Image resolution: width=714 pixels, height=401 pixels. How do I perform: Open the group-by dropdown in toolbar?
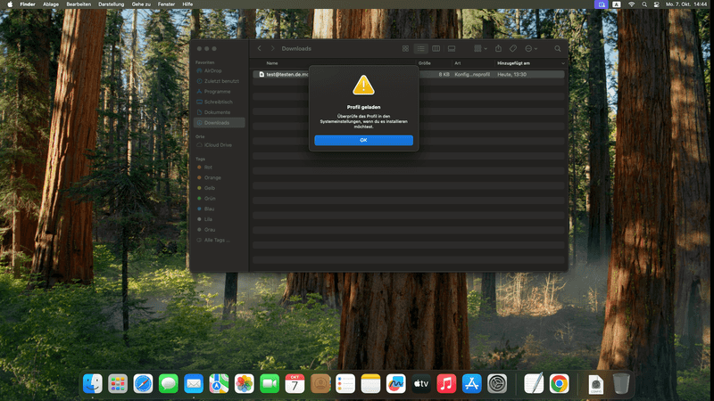point(479,48)
